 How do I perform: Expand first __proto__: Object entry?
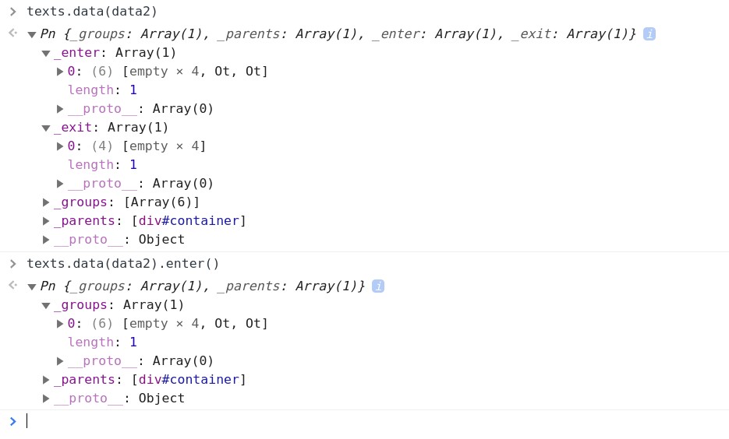[45, 240]
